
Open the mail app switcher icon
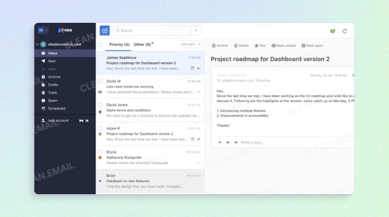tap(43, 30)
